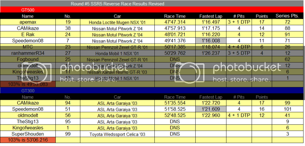Click the highlighted fastest lap 1'16.008
The image size is (305, 146).
[211, 41]
